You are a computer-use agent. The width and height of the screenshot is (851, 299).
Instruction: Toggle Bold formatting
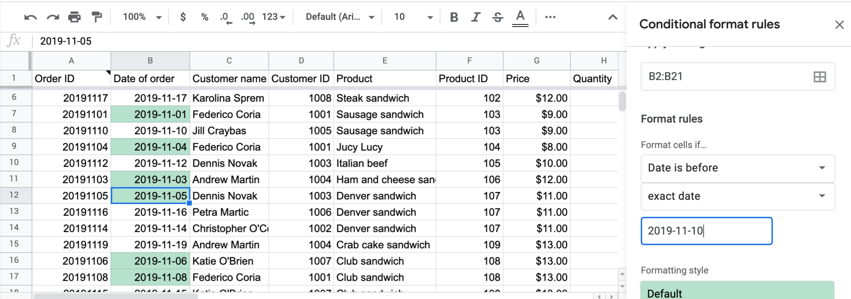454,17
